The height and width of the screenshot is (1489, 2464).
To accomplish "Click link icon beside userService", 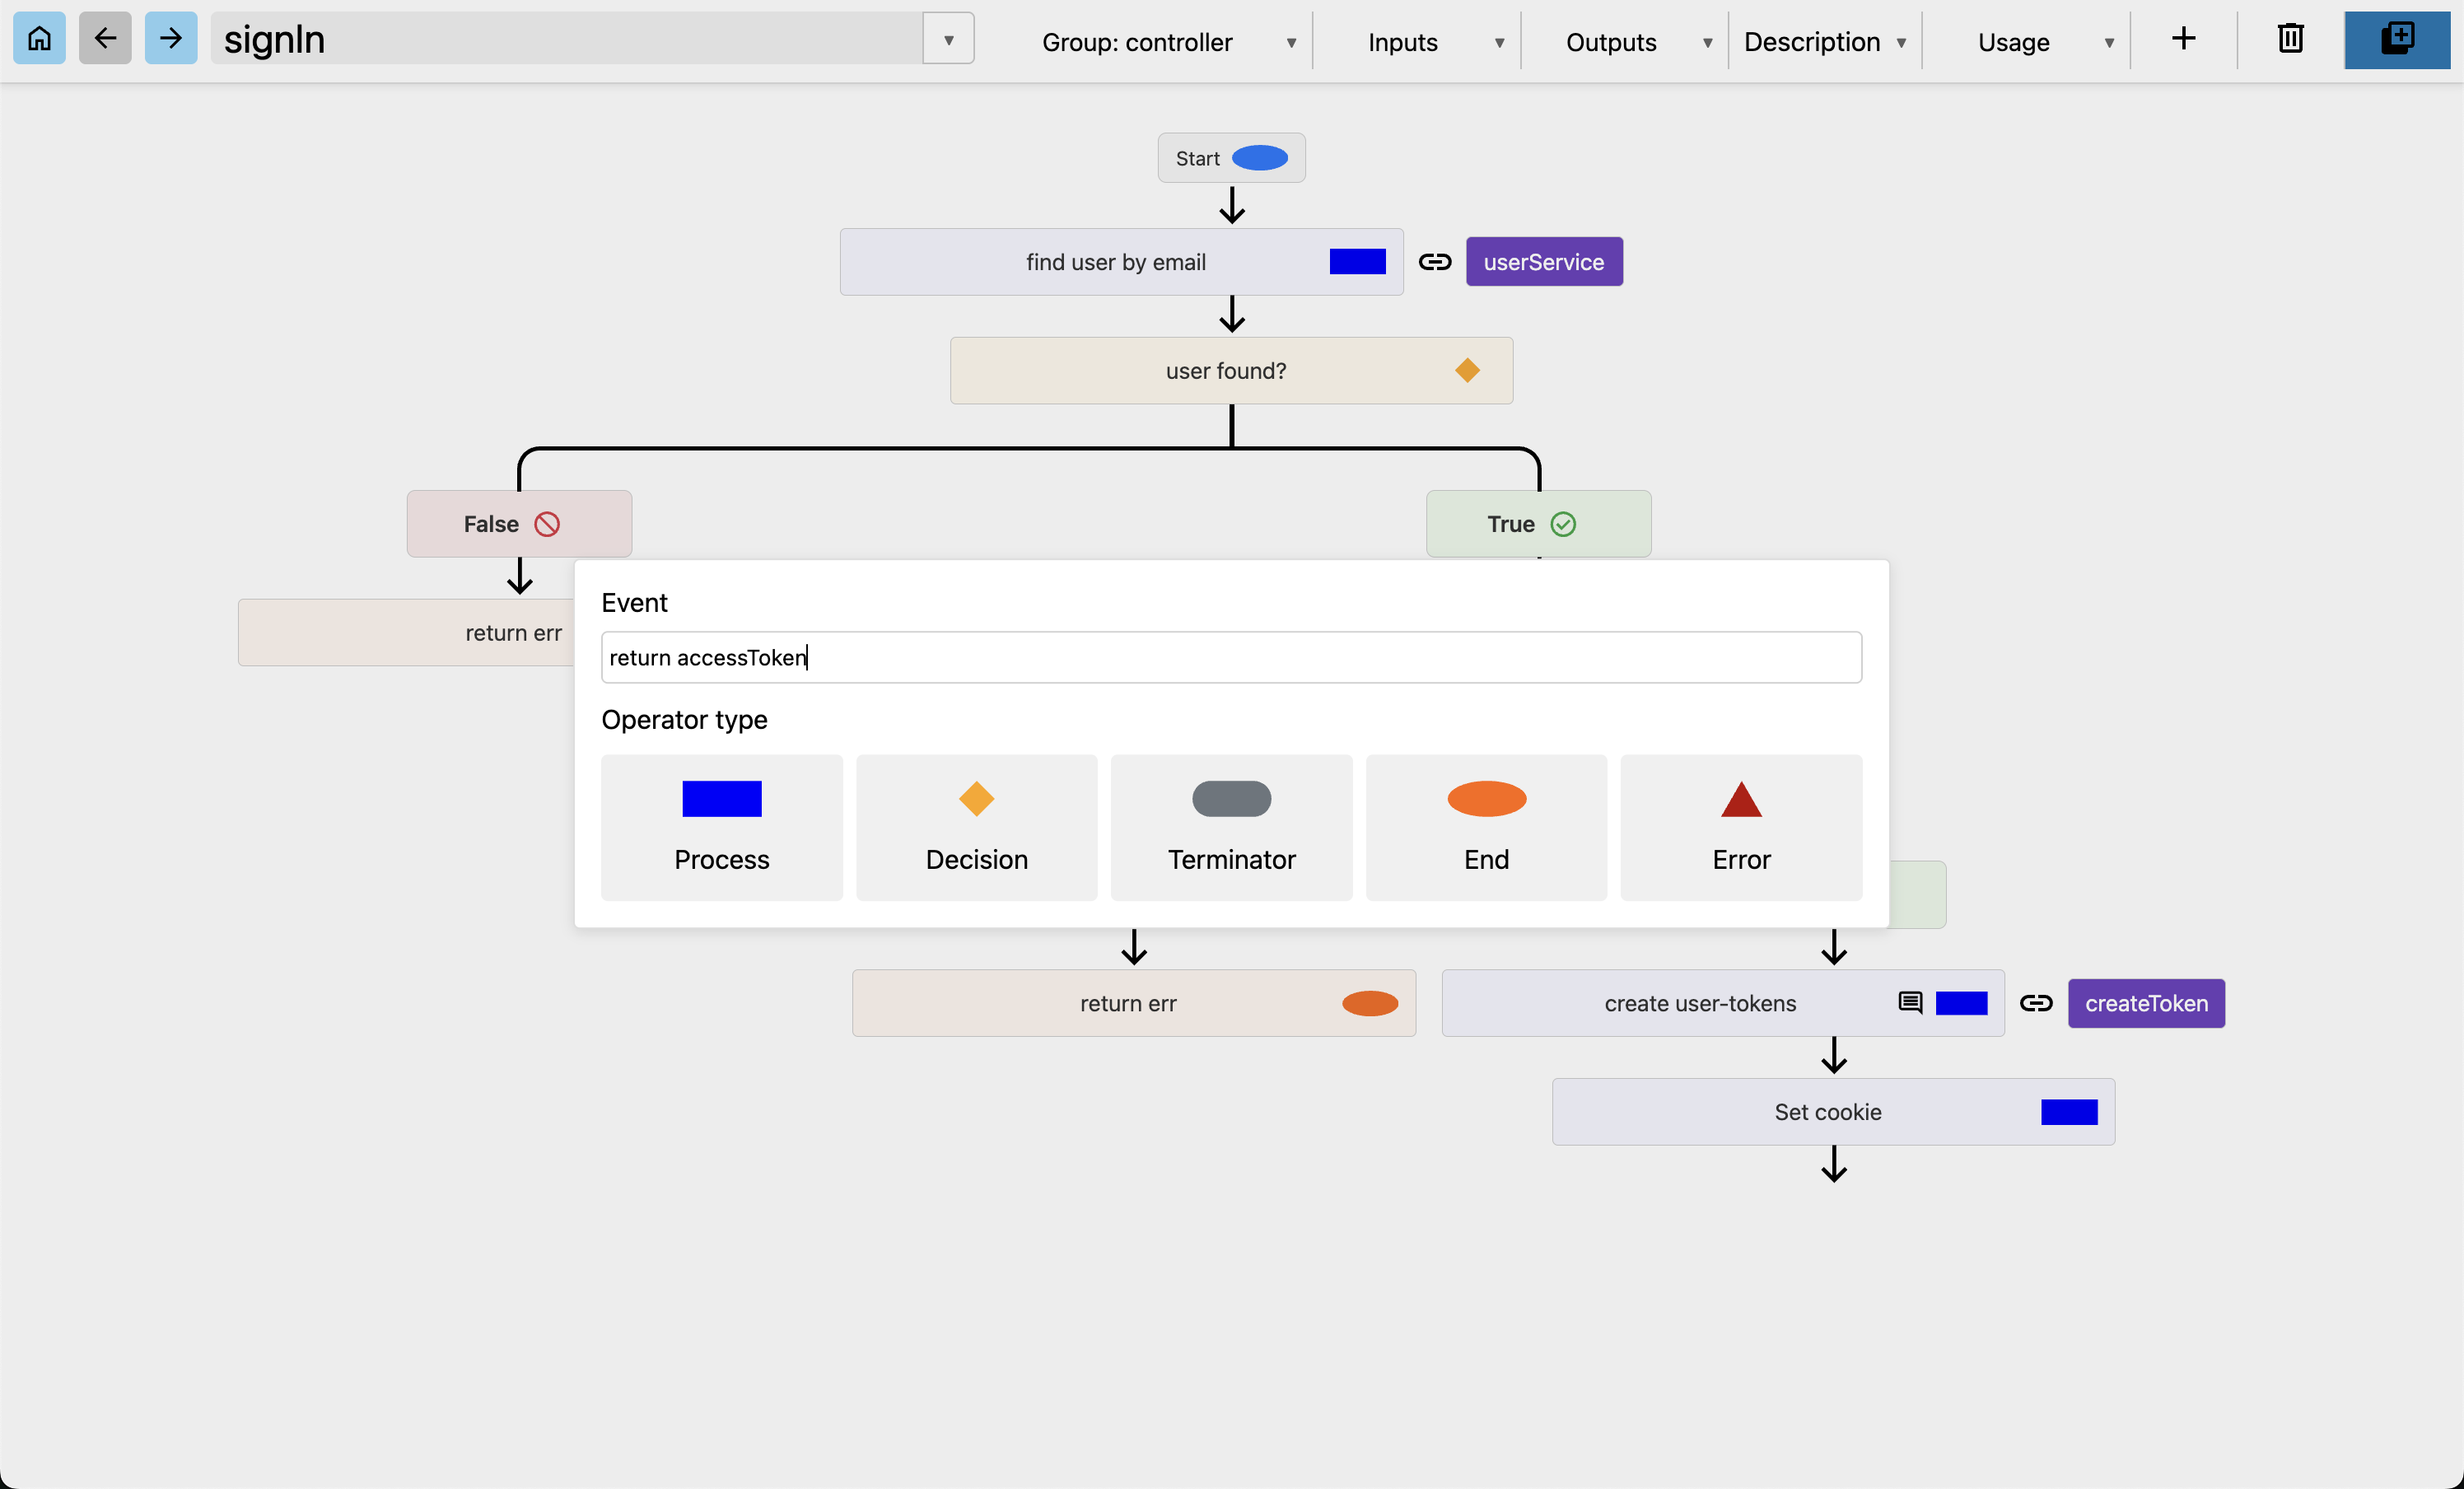I will coord(1435,262).
